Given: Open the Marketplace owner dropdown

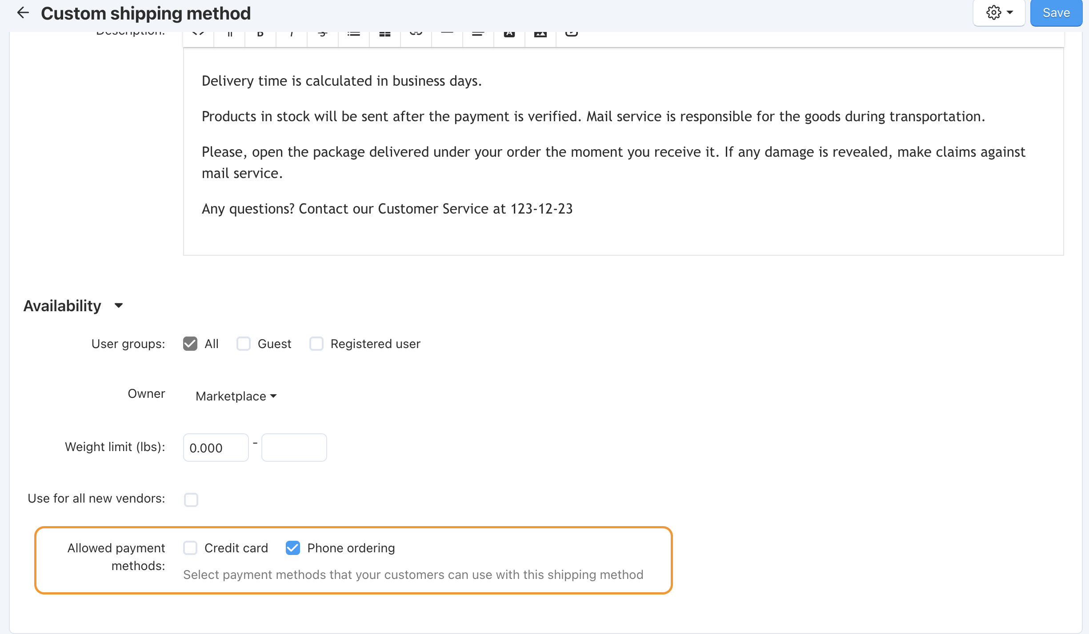Looking at the screenshot, I should [x=236, y=396].
